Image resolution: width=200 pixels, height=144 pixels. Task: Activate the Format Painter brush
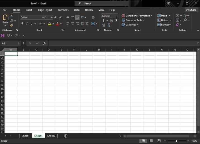[x=11, y=25]
